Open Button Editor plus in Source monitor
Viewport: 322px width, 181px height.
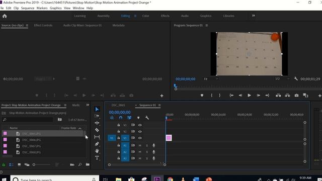click(x=162, y=96)
